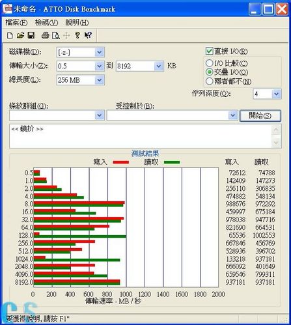Screen dimensions: 291x325
Task: Click the write value 65536
Action: pyautogui.click(x=237, y=235)
